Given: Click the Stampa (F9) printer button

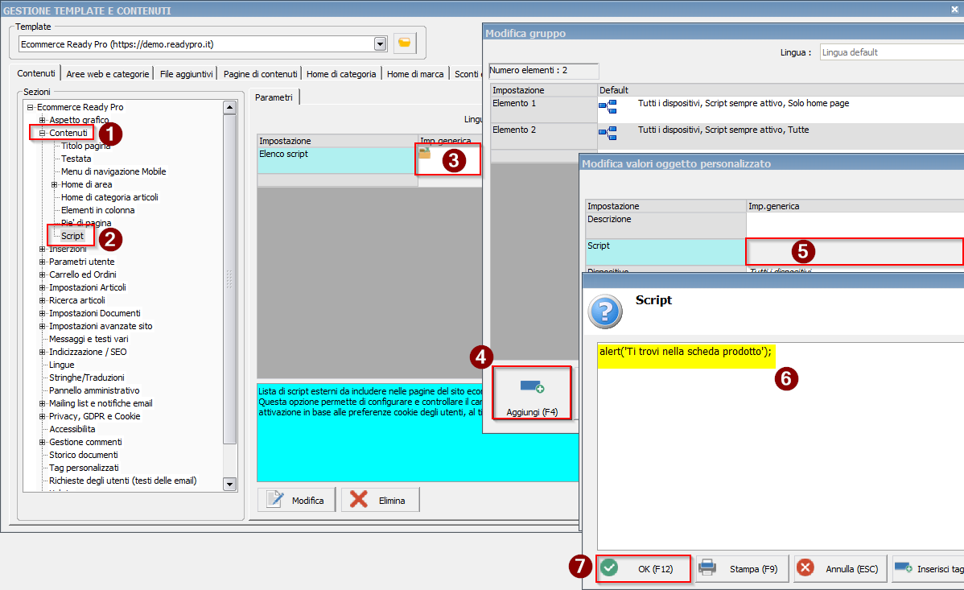Looking at the screenshot, I should 738,568.
